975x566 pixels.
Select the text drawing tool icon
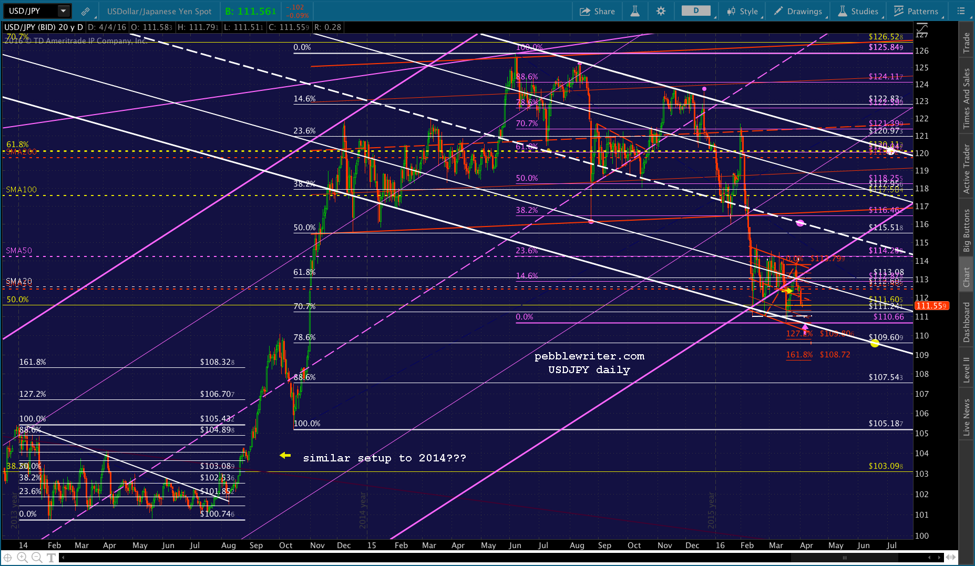tap(51, 558)
